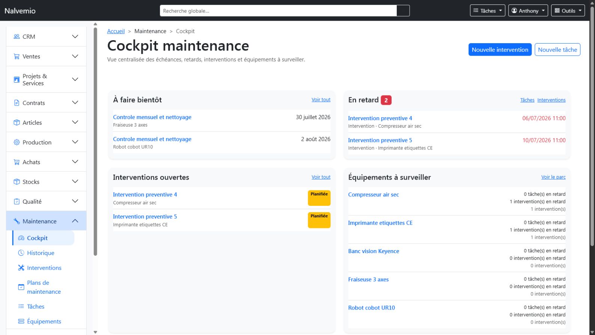Expand the Stocks menu chevron
Image resolution: width=595 pixels, height=335 pixels.
(75, 182)
